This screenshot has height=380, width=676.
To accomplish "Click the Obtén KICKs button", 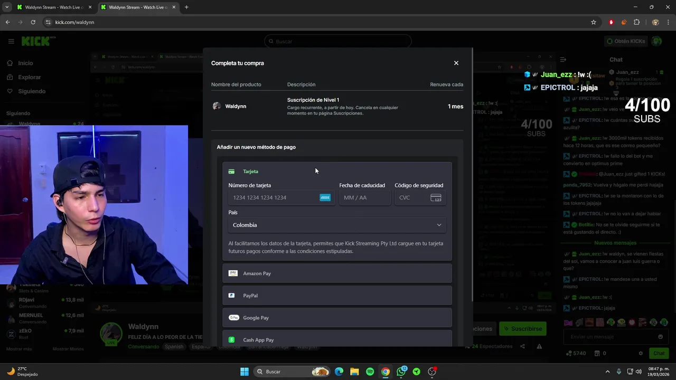I will (626, 41).
